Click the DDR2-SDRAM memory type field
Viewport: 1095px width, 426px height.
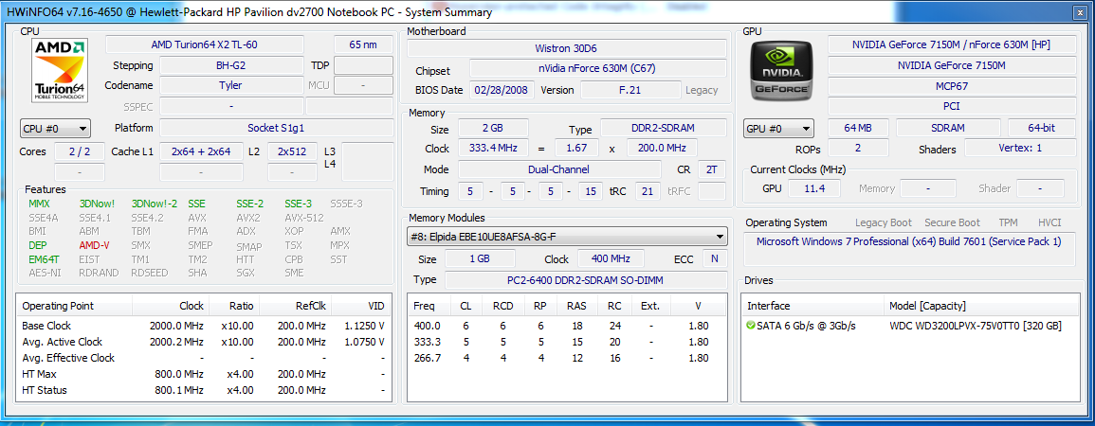[664, 129]
